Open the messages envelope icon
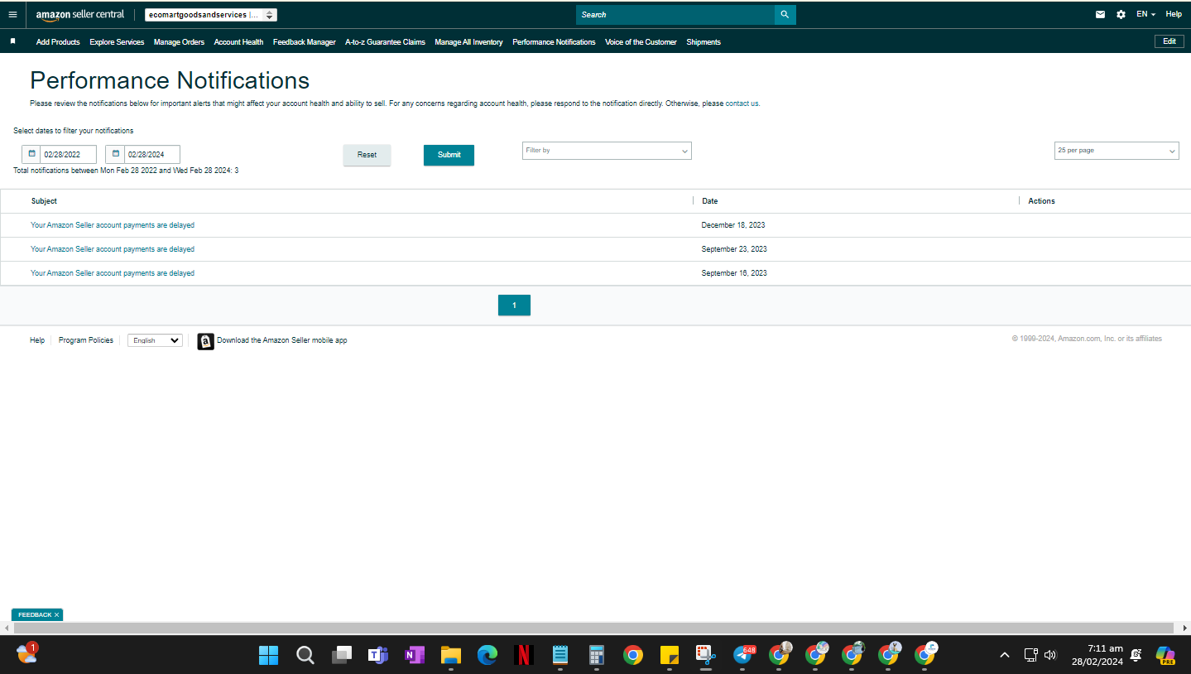 (x=1100, y=14)
